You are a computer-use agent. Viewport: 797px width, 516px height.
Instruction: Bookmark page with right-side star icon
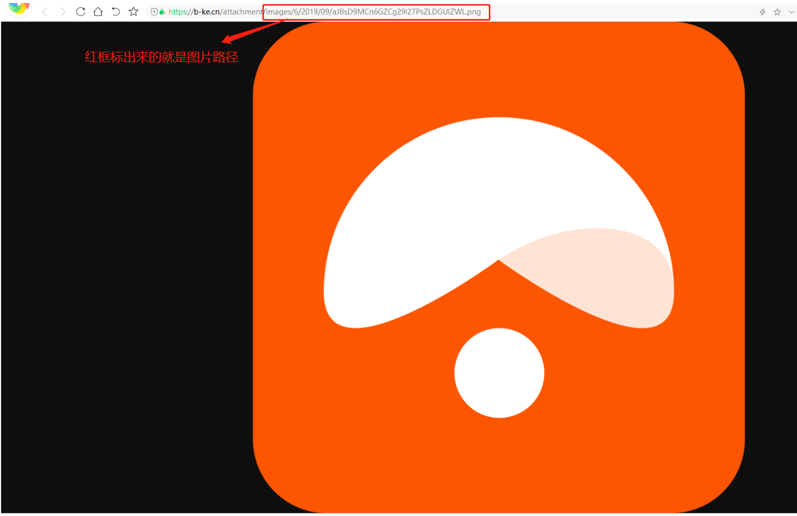coord(777,12)
